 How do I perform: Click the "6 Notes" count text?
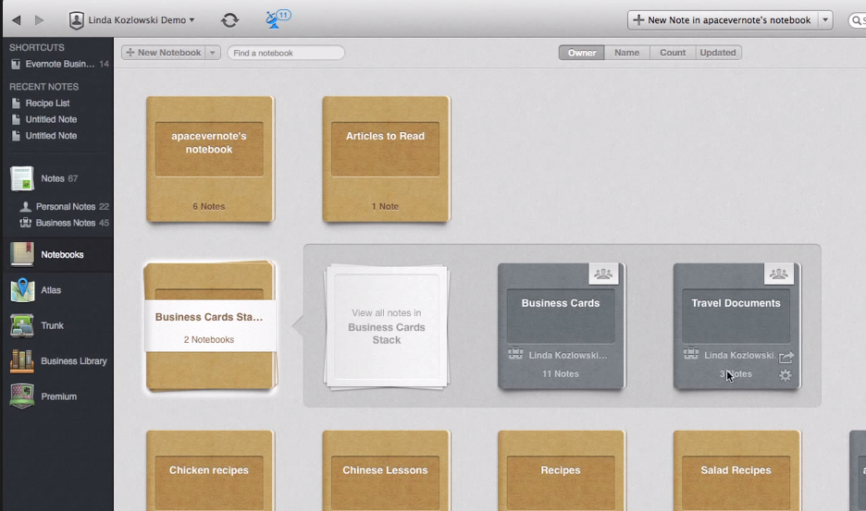(209, 206)
